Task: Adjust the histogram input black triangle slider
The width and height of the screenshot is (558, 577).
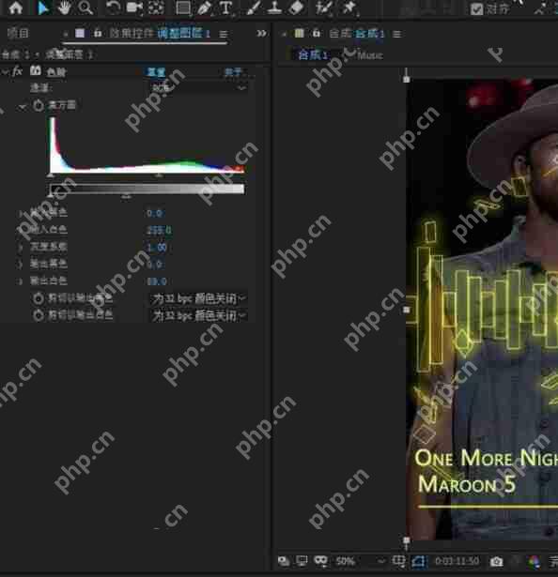Action: coord(52,175)
